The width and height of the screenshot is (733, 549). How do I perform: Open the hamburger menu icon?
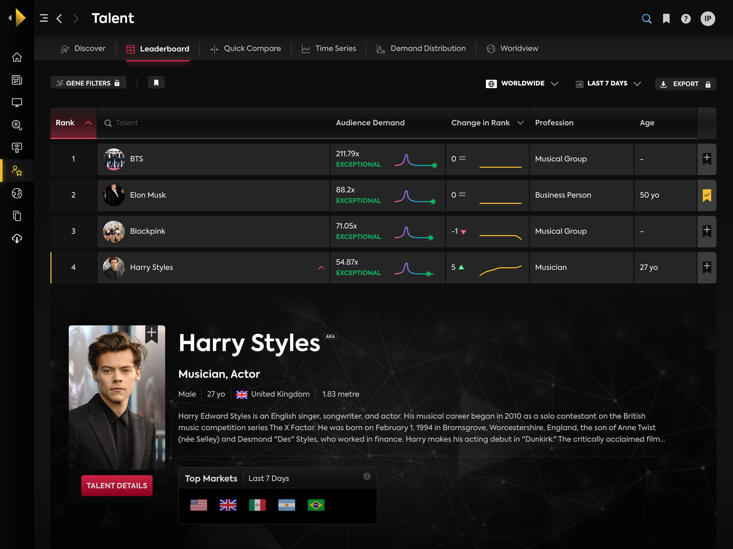[x=44, y=18]
